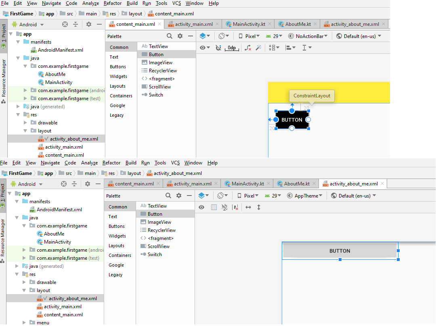Click Infer Constraints magic wand in upper window
The width and height of the screenshot is (436, 326).
pos(259,48)
